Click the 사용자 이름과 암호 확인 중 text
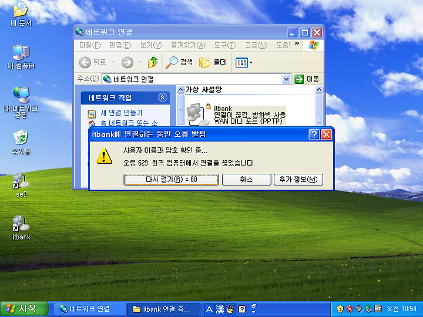 pos(165,150)
